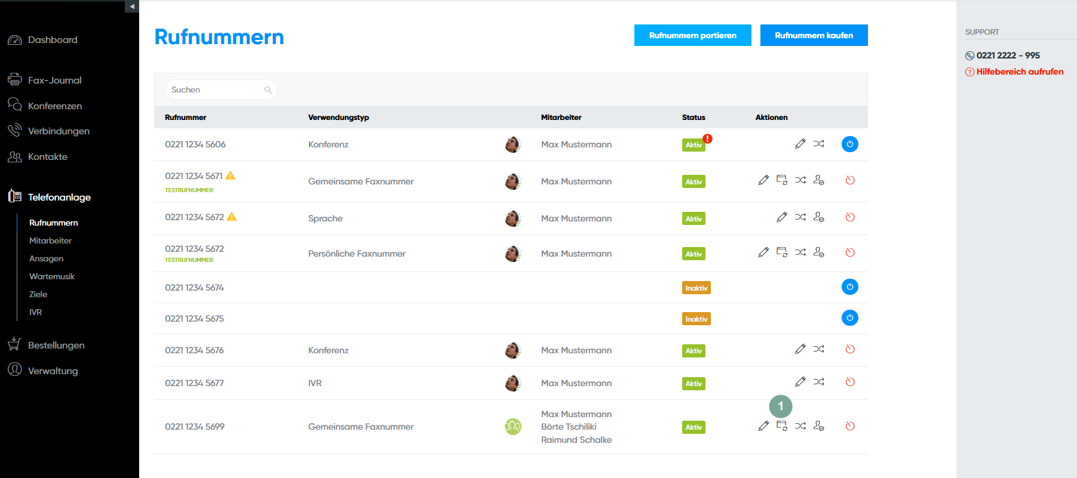Click the Rufnummern kaufen button

(x=814, y=35)
